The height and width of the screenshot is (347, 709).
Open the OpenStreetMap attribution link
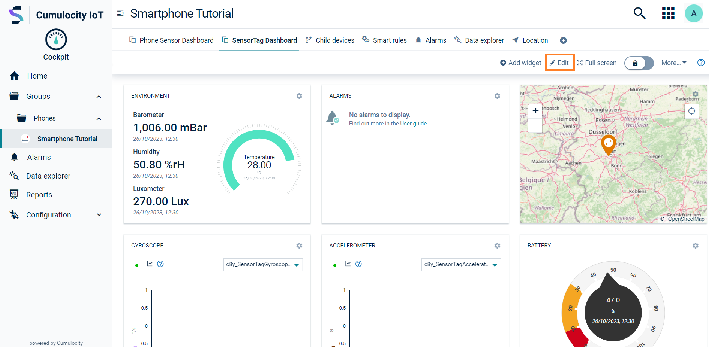coord(686,219)
